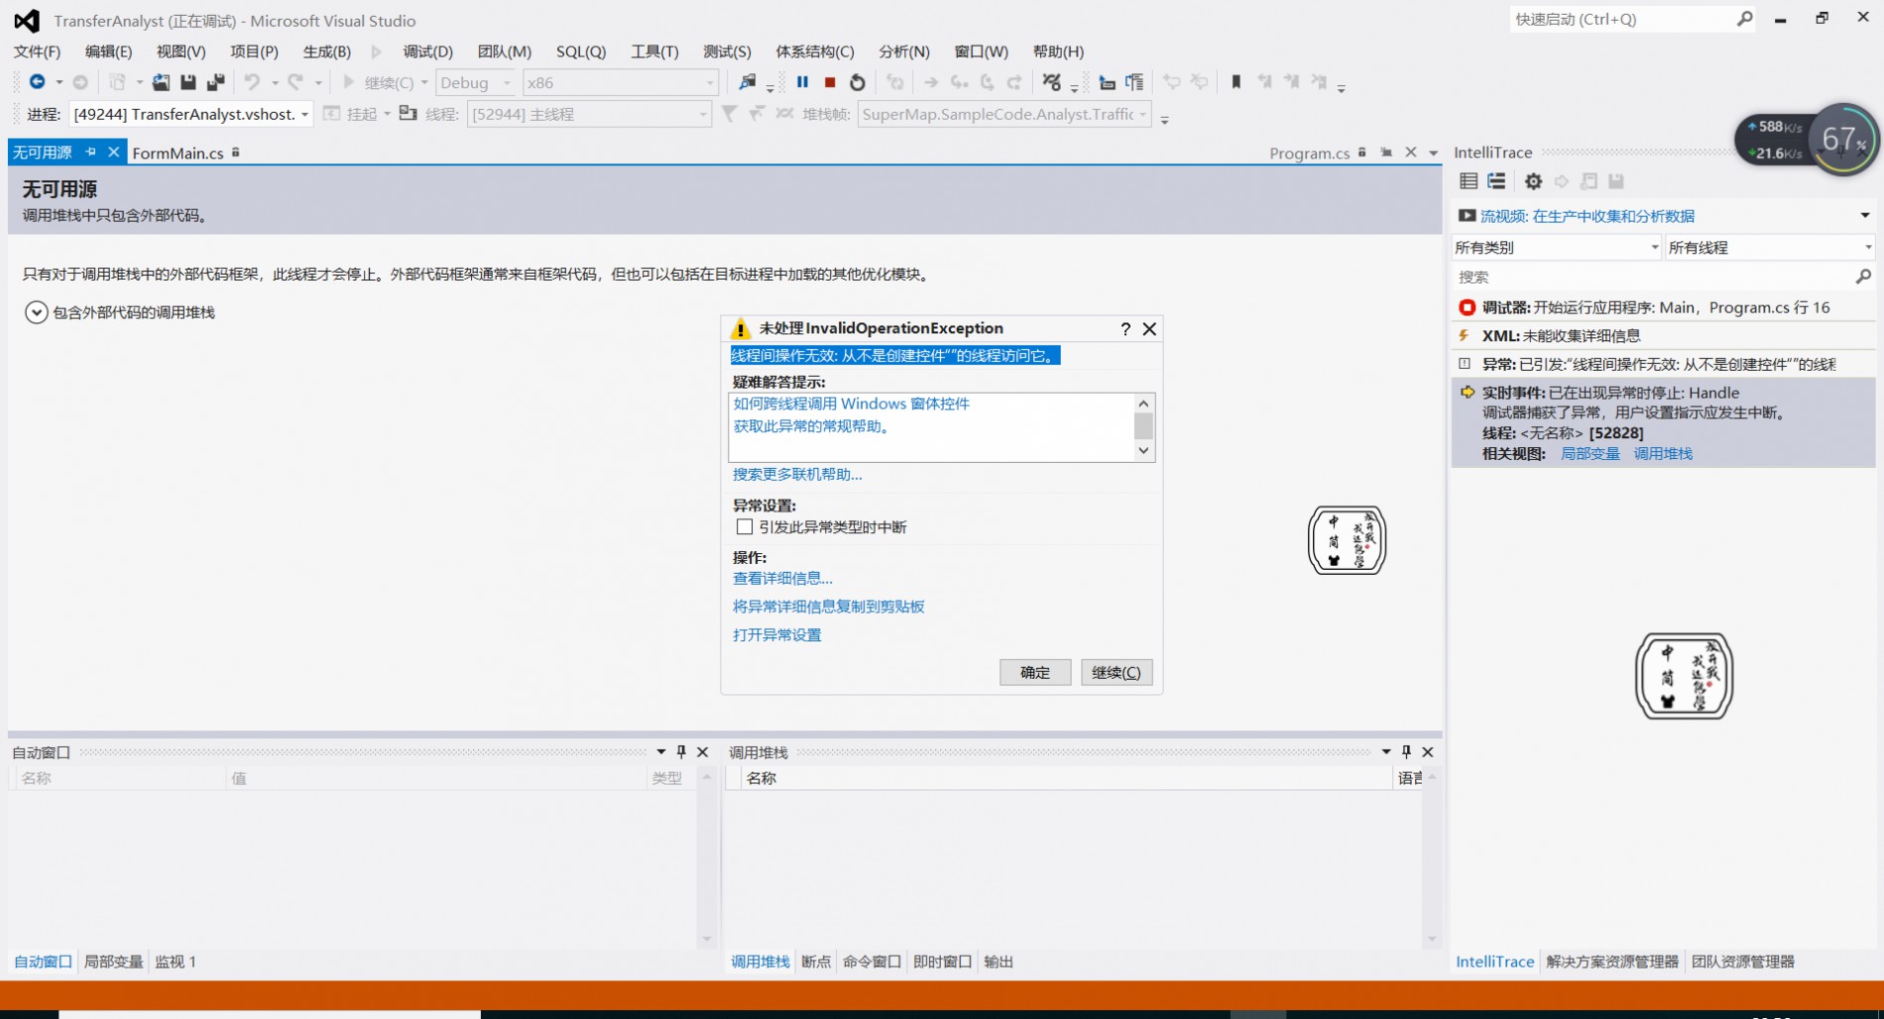The height and width of the screenshot is (1019, 1884).
Task: Open the document tab list dropdown arrow
Action: click(x=1433, y=153)
